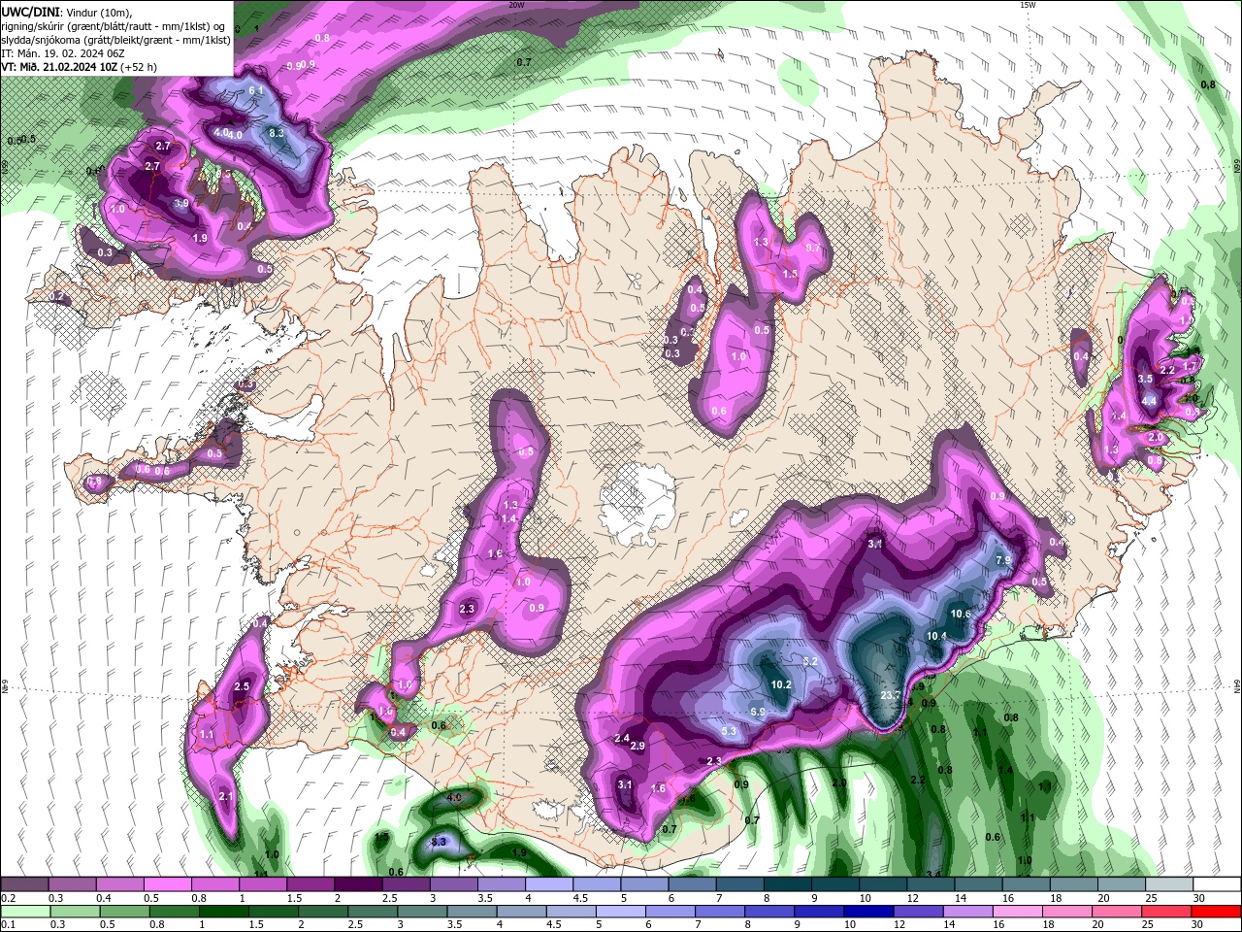Click the "2.9" value on the map
This screenshot has height=932, width=1242.
pyautogui.click(x=637, y=746)
